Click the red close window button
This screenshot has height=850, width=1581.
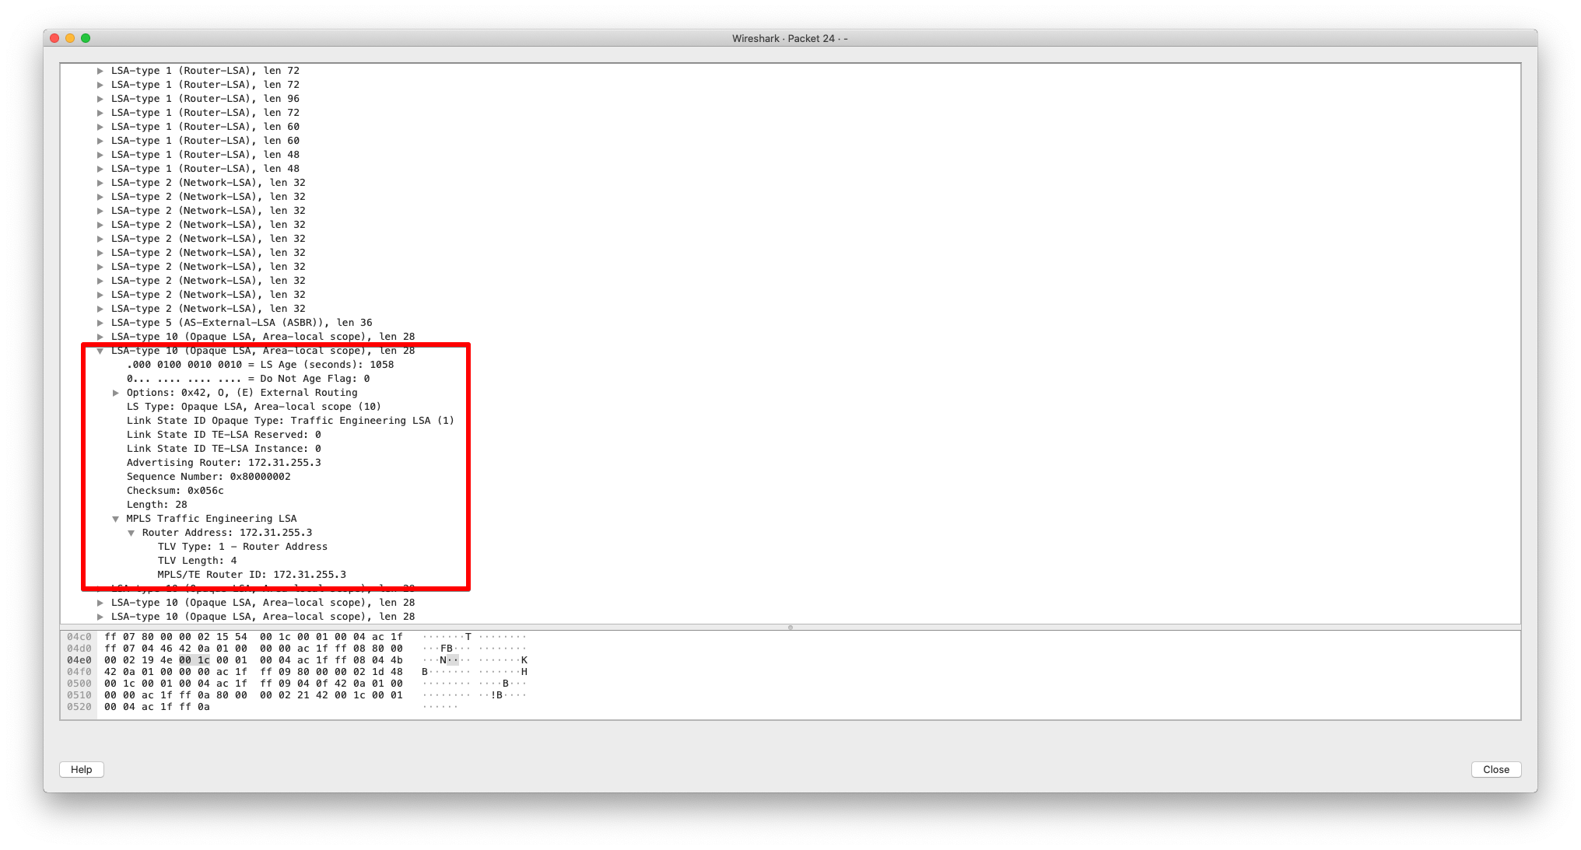[54, 38]
